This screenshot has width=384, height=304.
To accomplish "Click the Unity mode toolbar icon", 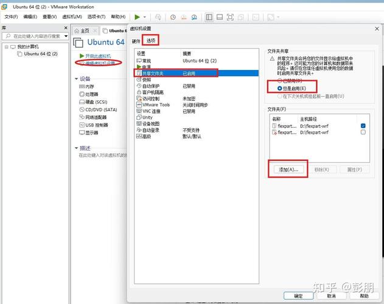I will [241, 17].
